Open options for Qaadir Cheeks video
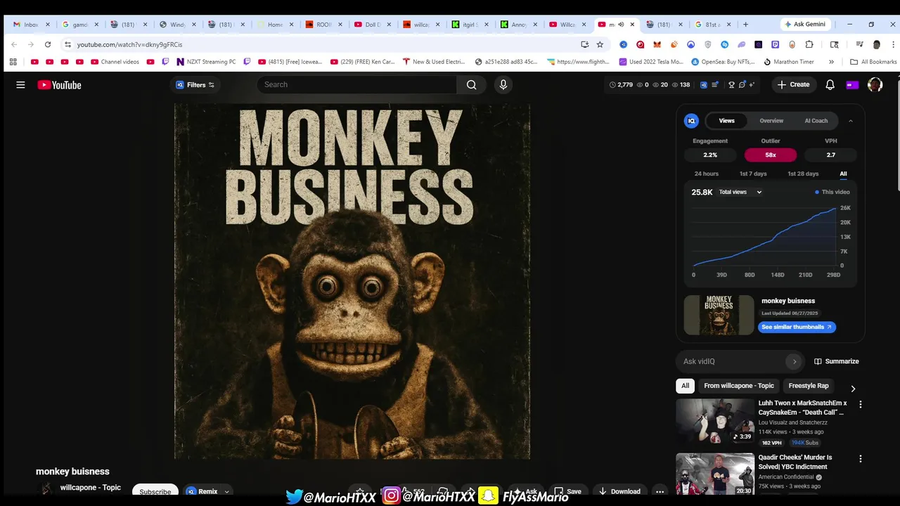The image size is (900, 506). click(860, 458)
